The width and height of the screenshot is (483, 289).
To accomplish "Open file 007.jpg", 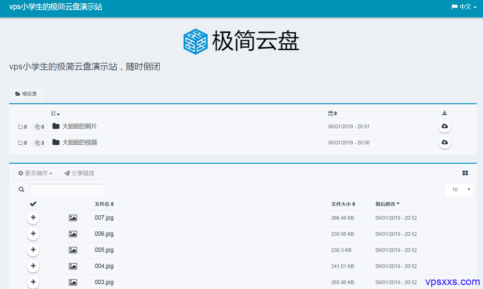I will point(104,218).
